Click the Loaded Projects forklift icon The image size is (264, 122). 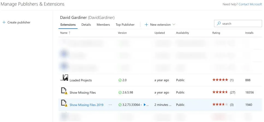(64, 78)
